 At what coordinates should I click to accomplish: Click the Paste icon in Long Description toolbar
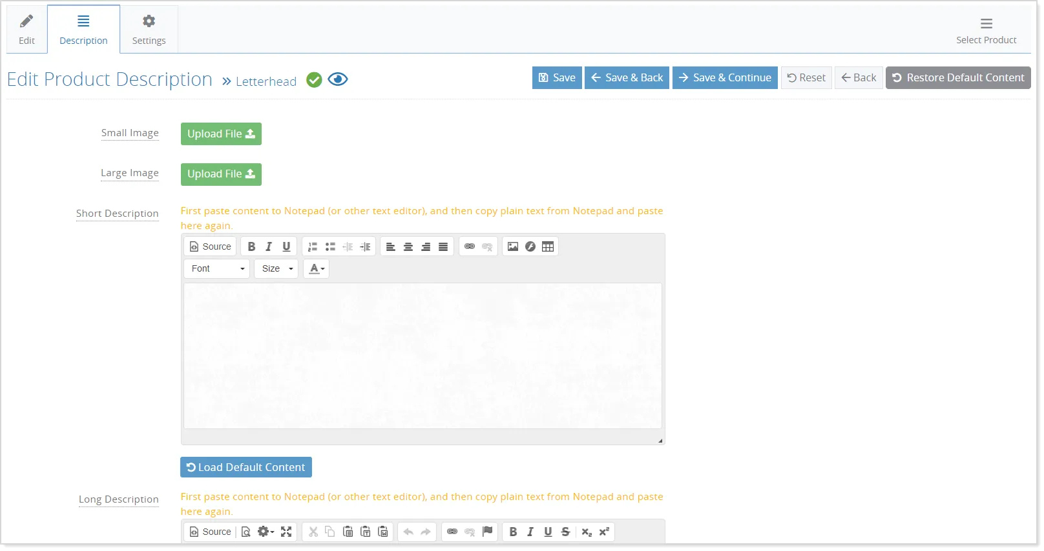tap(348, 532)
